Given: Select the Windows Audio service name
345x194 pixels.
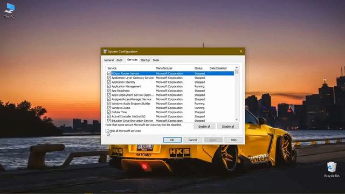Looking at the screenshot, I should 121,108.
